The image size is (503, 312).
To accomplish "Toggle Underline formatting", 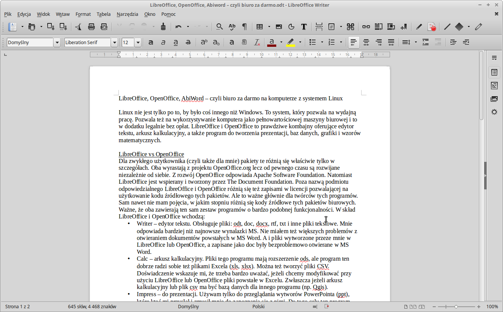I will [176, 42].
